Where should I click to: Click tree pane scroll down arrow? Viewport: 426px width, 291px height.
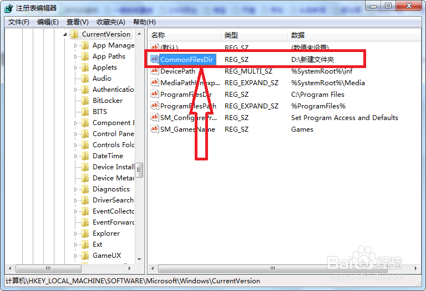[139, 259]
